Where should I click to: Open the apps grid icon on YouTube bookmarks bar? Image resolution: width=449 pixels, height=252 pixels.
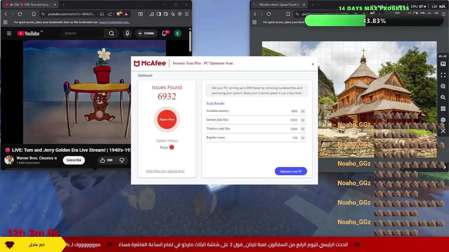[x=5, y=22]
